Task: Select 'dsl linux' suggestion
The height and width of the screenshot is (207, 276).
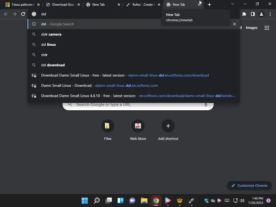Action: point(134,44)
